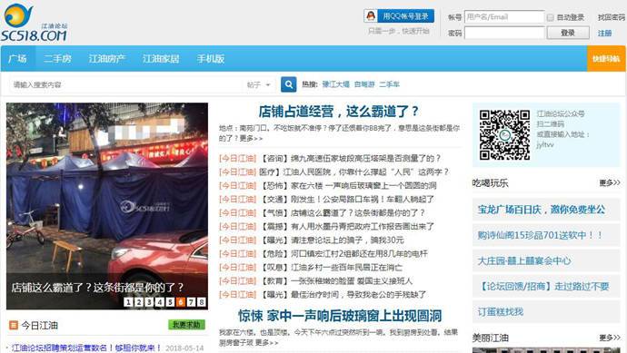Click hot search link 漳江大堰
The width and height of the screenshot is (627, 353).
(x=336, y=84)
